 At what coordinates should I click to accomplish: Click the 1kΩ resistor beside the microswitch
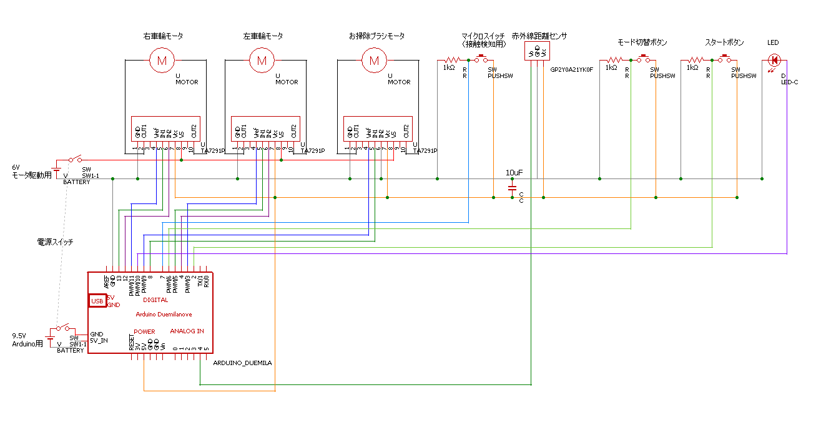click(451, 61)
